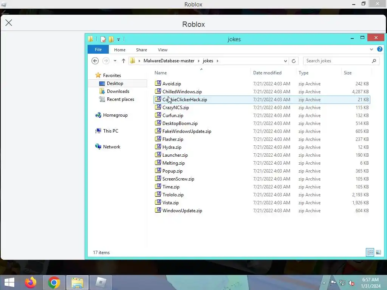Sort files by Name column

click(161, 73)
